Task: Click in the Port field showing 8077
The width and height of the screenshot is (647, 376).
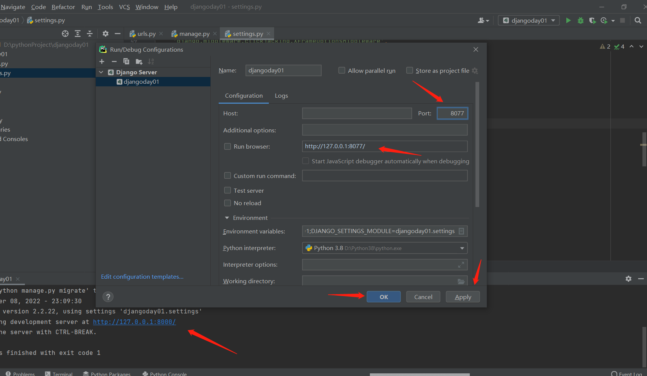Action: (452, 114)
